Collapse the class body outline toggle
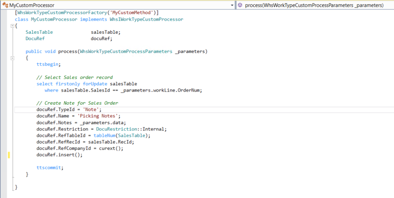The height and width of the screenshot is (198, 394). pyautogui.click(x=13, y=26)
